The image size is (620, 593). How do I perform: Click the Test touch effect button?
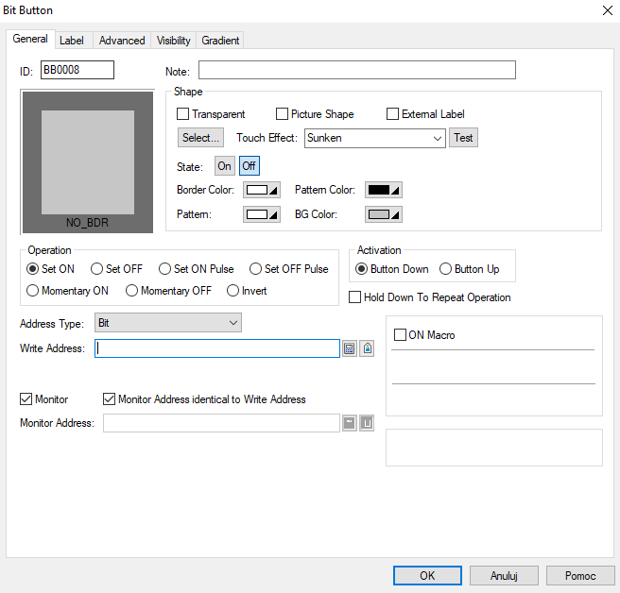pos(463,138)
